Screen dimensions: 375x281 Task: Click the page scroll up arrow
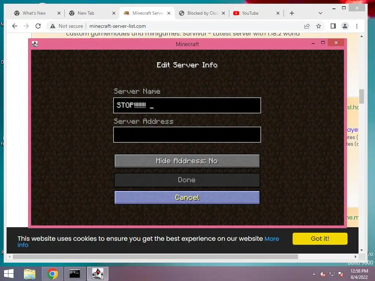pyautogui.click(x=361, y=36)
